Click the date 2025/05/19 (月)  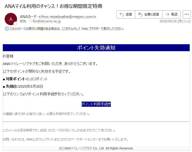[171, 21]
